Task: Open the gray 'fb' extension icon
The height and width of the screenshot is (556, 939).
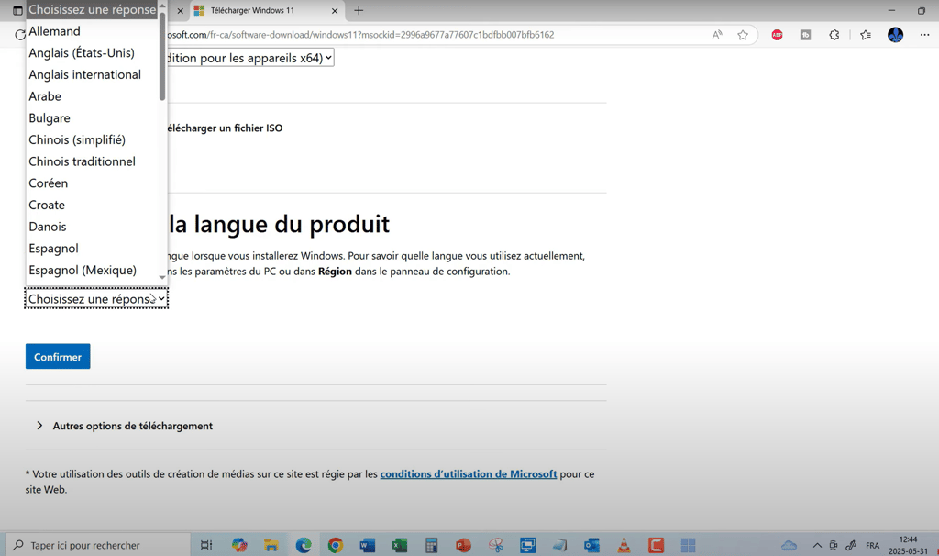Action: pyautogui.click(x=805, y=35)
